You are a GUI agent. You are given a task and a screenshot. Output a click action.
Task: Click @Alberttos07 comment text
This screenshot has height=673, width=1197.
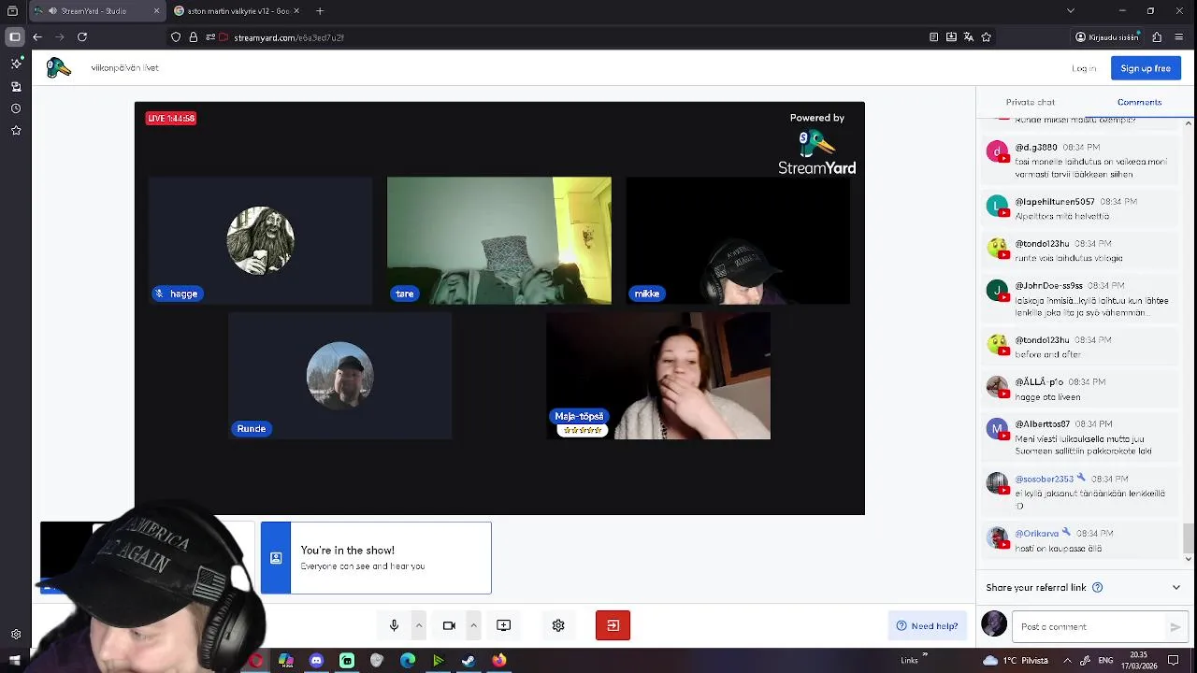tap(1083, 445)
